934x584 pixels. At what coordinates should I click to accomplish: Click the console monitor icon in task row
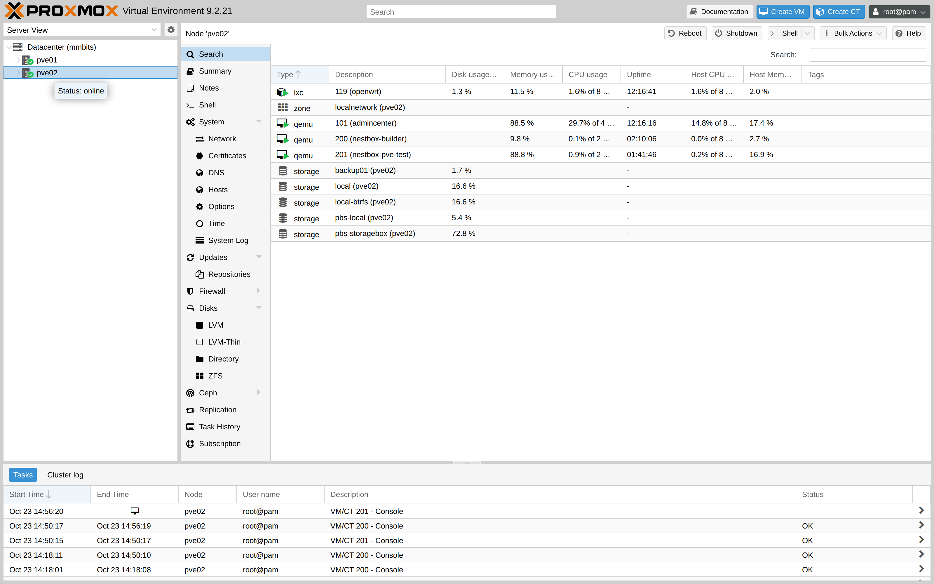[135, 511]
